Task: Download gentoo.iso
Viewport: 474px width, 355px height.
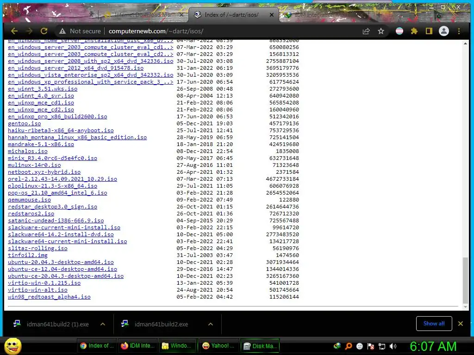Action: coord(24,123)
